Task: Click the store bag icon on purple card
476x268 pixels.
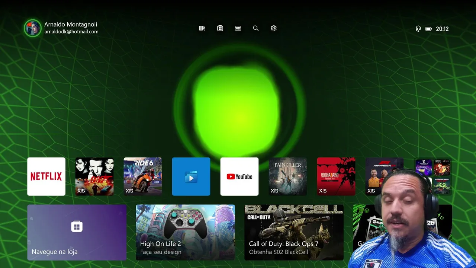Action: (77, 226)
